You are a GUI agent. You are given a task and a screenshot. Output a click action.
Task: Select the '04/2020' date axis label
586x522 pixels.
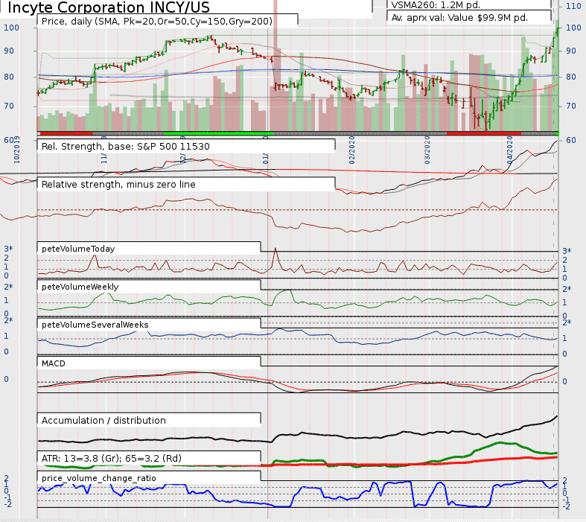[510, 150]
